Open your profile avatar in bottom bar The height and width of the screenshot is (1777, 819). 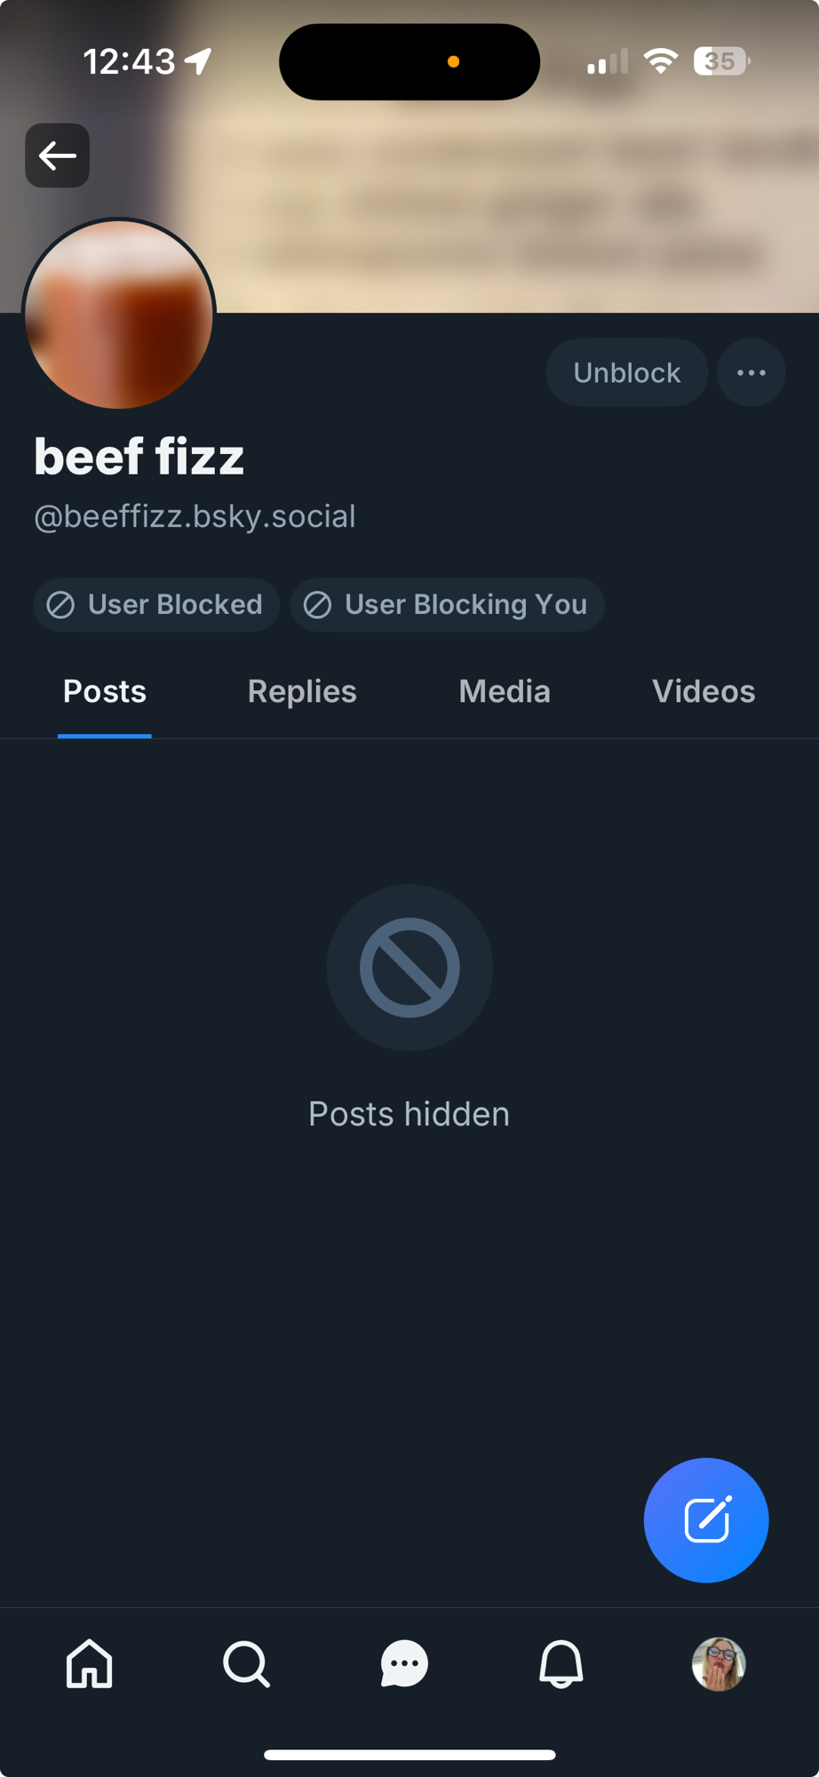coord(719,1663)
